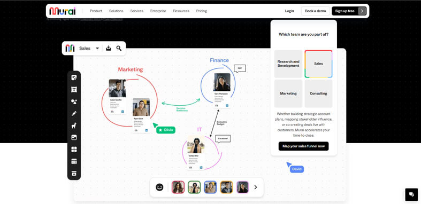
Task: Click the Mural logo in the canvas header
Action: coord(70,48)
